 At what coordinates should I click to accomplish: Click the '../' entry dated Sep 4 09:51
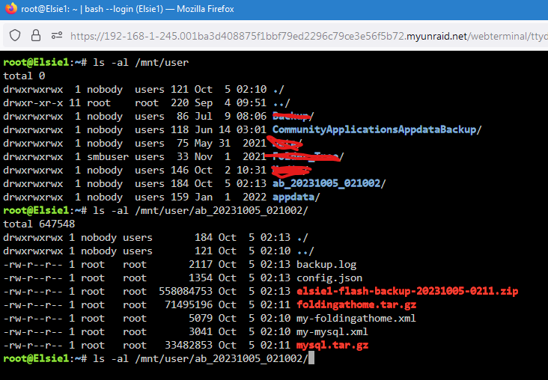[281, 103]
